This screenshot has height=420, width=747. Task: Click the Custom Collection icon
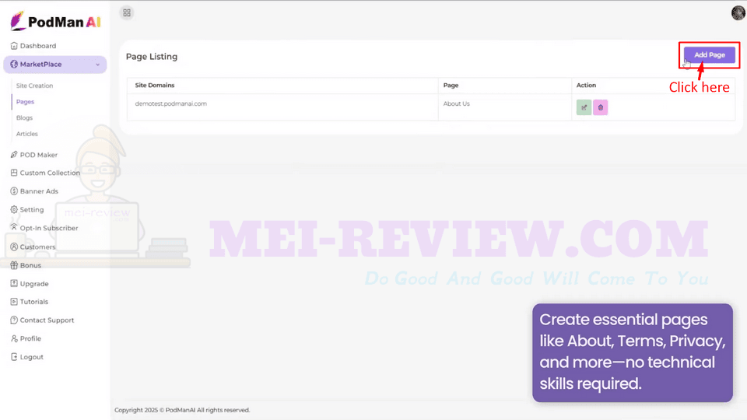[x=14, y=173]
